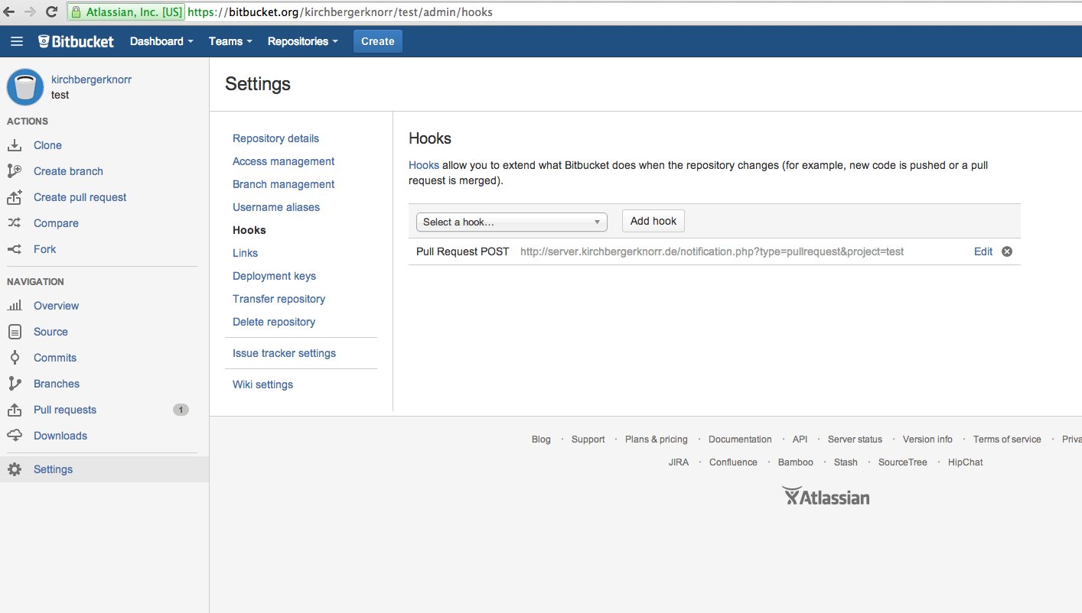
Task: Click the Create button
Action: click(x=378, y=41)
